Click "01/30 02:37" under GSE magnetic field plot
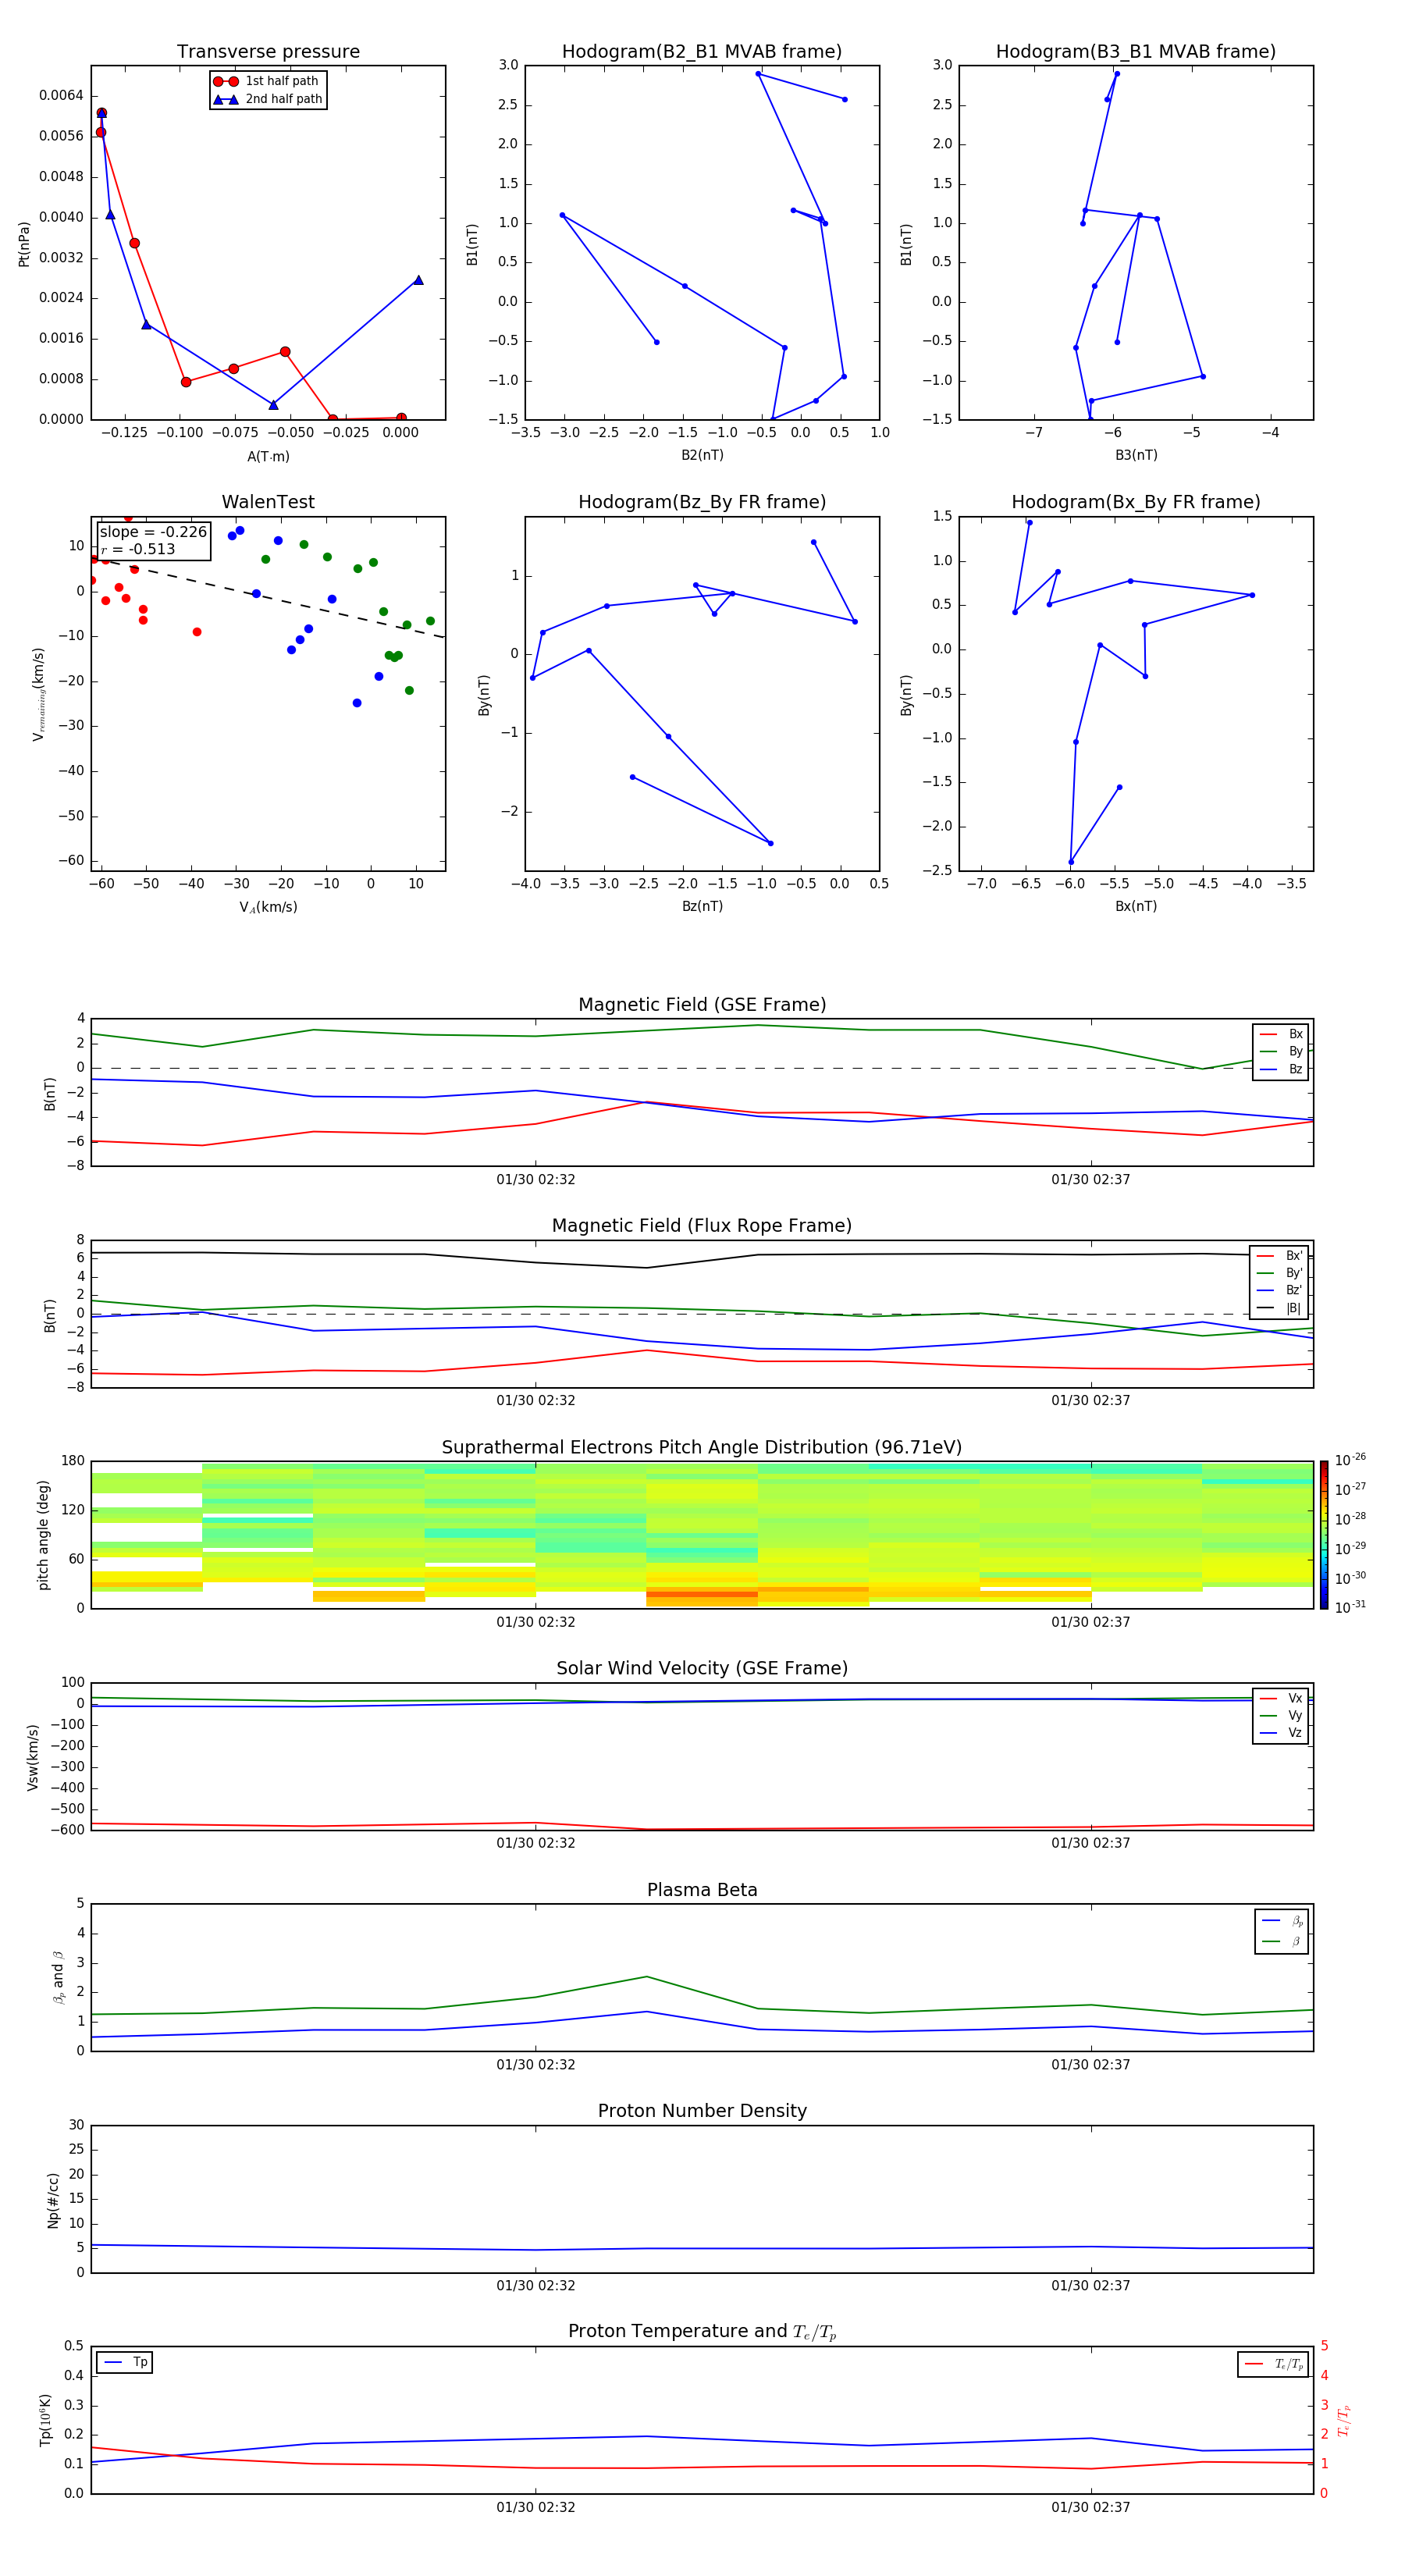The height and width of the screenshot is (2576, 1405). [1091, 1180]
